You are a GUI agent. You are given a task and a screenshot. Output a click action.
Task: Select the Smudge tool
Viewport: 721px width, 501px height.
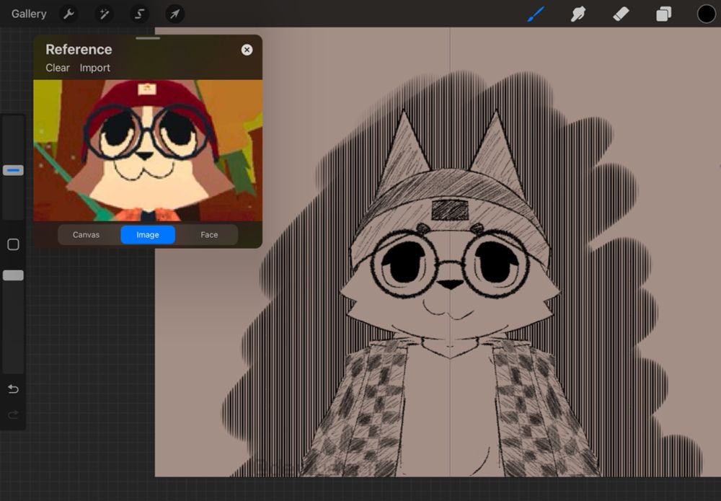pos(578,14)
